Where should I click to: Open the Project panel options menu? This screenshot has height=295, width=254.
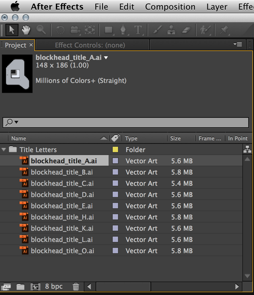point(237,44)
